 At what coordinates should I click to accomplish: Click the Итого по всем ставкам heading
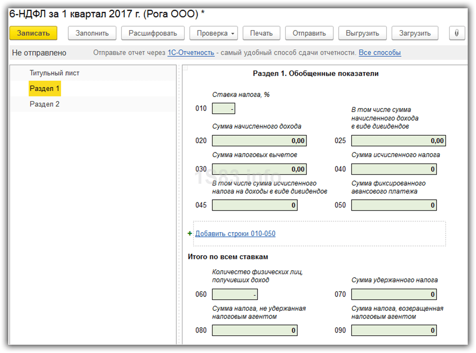(228, 257)
